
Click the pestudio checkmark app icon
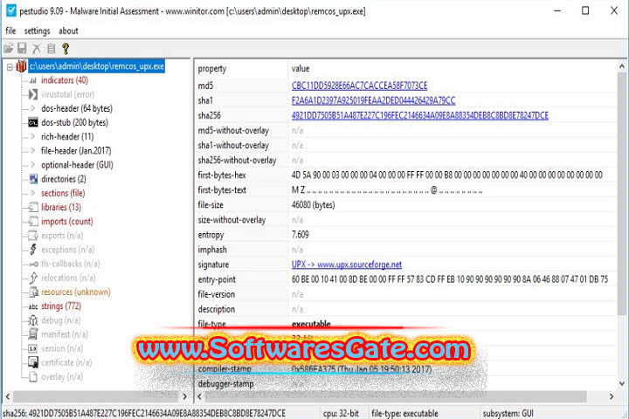10,10
